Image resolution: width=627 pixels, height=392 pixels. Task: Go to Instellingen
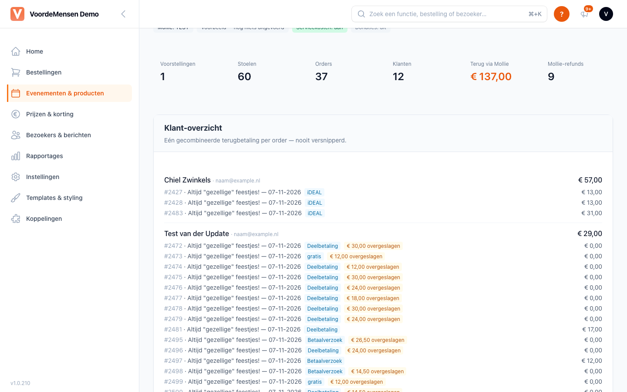tap(70, 177)
